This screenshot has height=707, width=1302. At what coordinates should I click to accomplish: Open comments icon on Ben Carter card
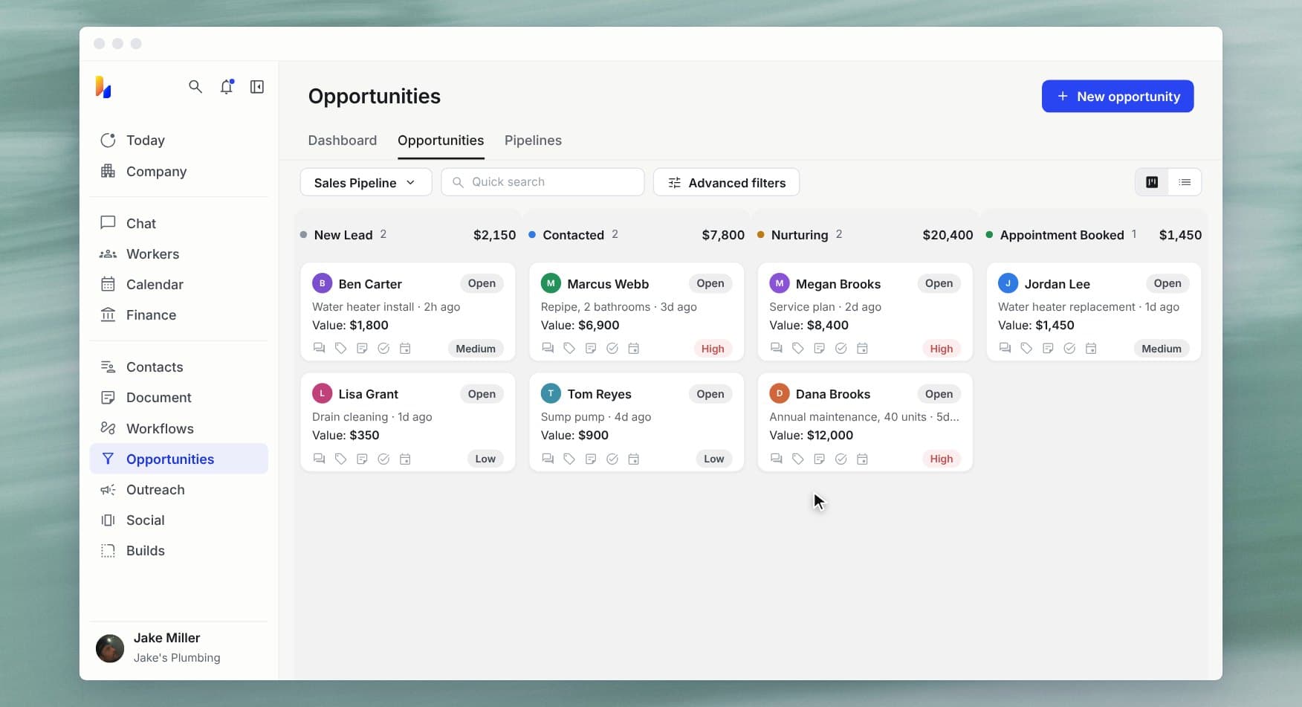pyautogui.click(x=320, y=348)
